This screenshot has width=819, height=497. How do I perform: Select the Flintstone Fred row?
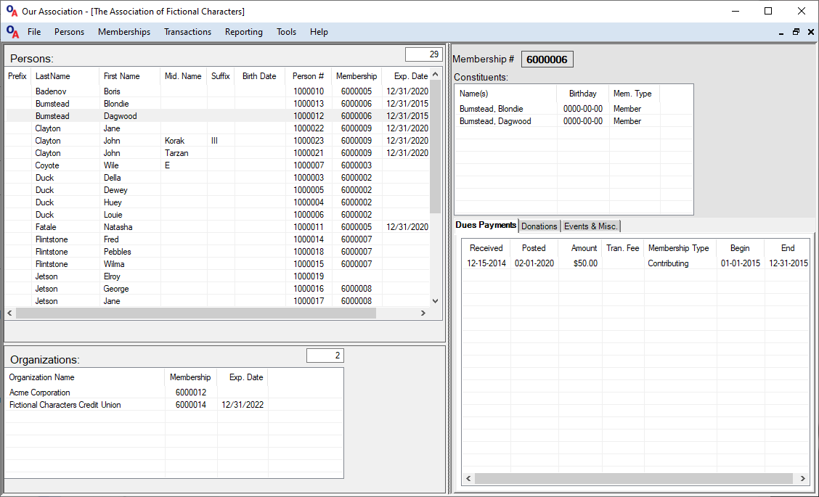point(218,239)
